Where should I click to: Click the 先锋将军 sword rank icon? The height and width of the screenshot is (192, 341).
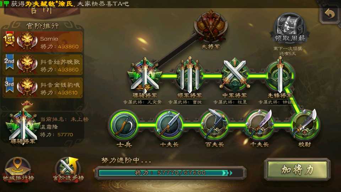(280, 75)
